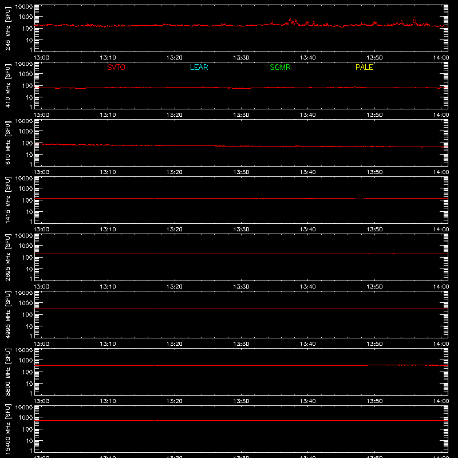Click 13:50 time label under 2695 MHz plot
Image resolution: width=458 pixels, height=458 pixels.
374,287
